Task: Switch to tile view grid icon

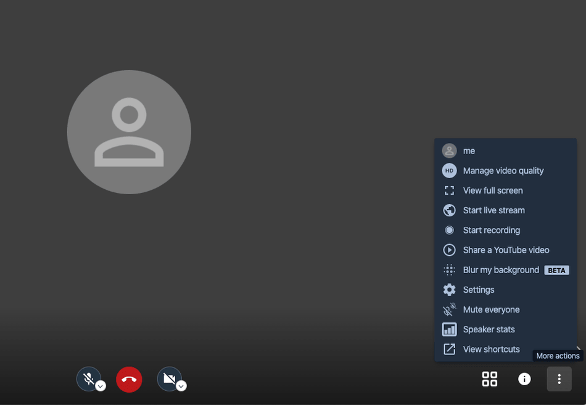Action: (x=490, y=379)
